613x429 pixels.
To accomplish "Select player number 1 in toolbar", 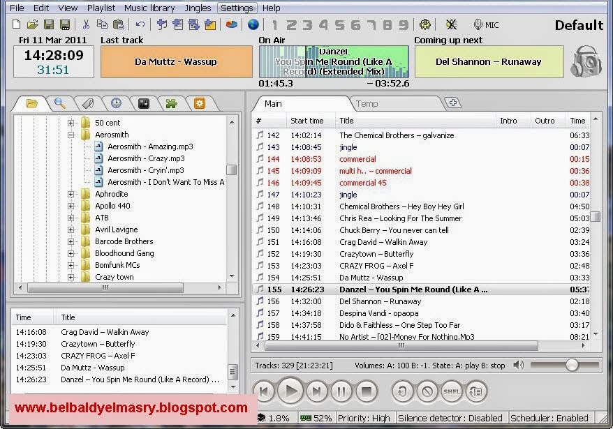I will (274, 25).
